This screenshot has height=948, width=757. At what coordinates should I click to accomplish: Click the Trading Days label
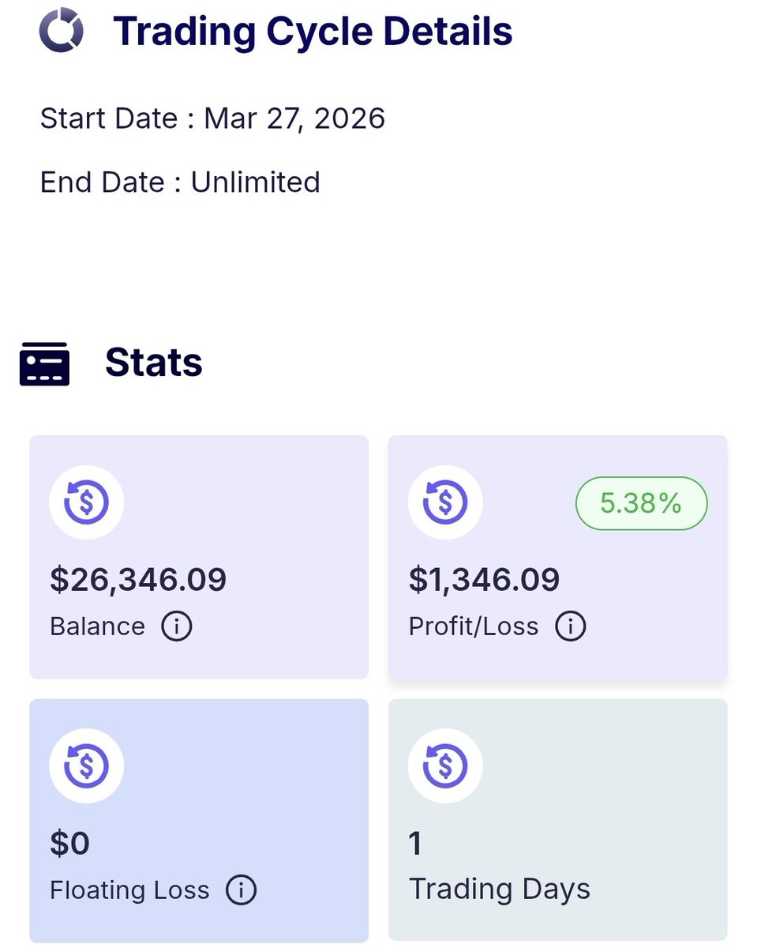499,890
